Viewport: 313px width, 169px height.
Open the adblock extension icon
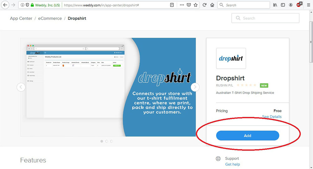(x=299, y=4)
